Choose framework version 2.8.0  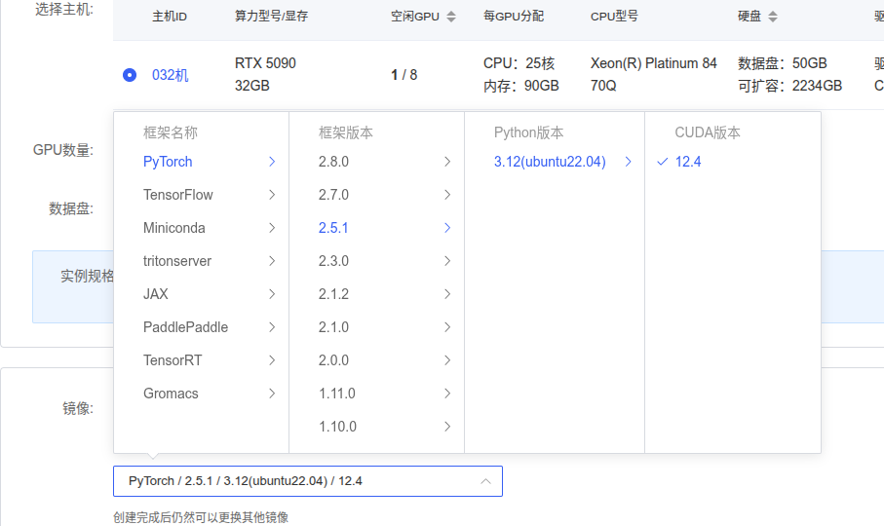click(333, 162)
